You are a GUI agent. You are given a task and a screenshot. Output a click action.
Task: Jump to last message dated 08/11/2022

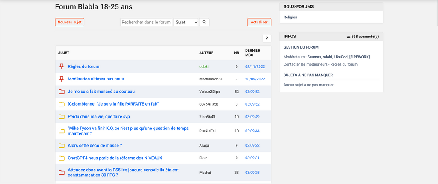point(255,66)
